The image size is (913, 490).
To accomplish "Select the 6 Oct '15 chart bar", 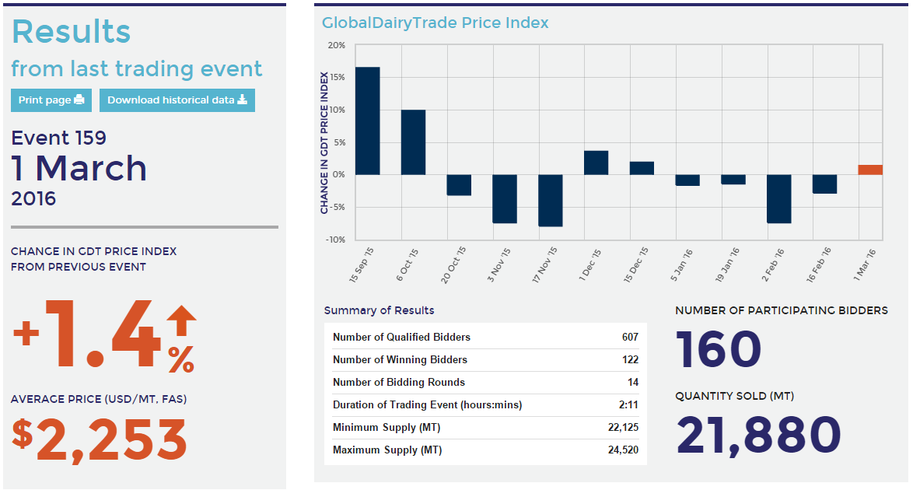I will click(413, 142).
